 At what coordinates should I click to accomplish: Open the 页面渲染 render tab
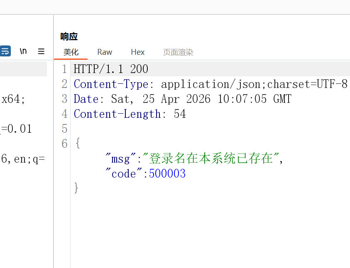[x=178, y=52]
